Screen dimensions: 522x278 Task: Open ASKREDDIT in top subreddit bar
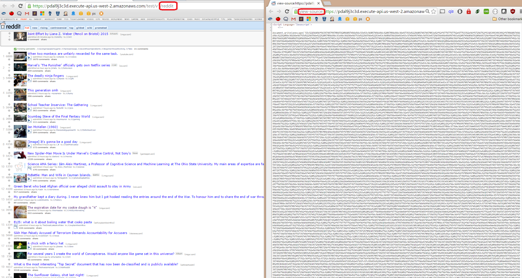[50, 19]
